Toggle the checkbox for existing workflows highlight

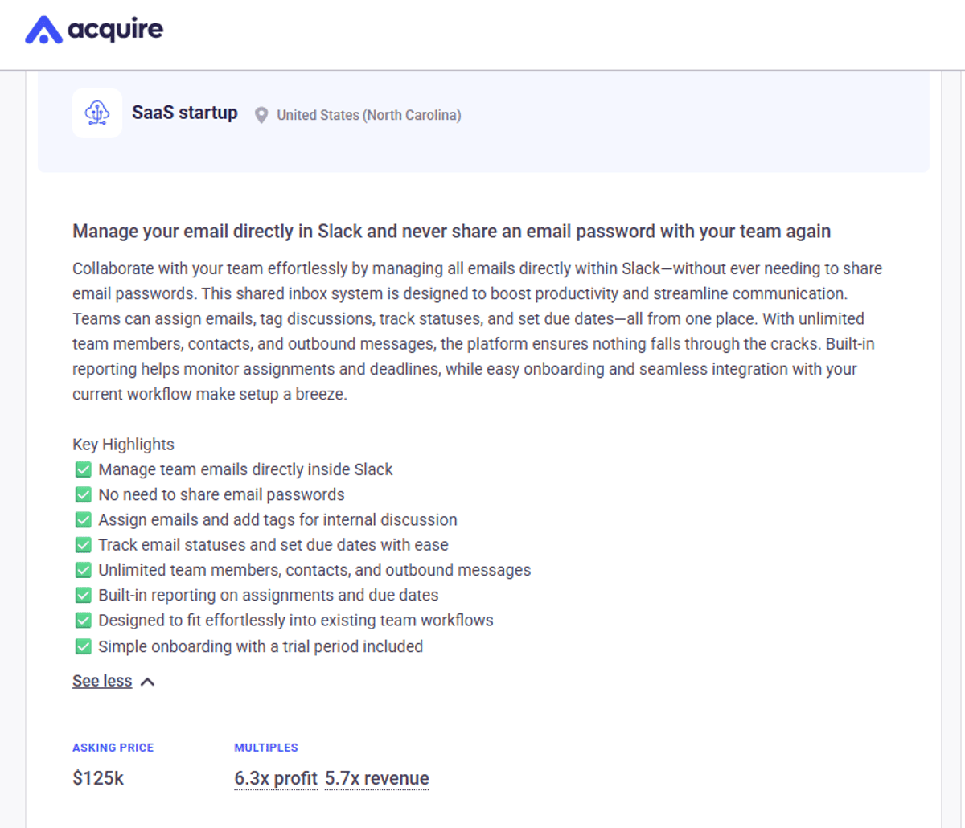tap(83, 620)
